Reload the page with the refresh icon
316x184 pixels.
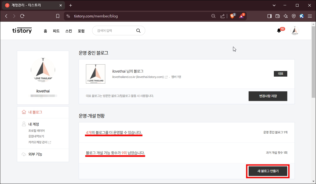22,16
